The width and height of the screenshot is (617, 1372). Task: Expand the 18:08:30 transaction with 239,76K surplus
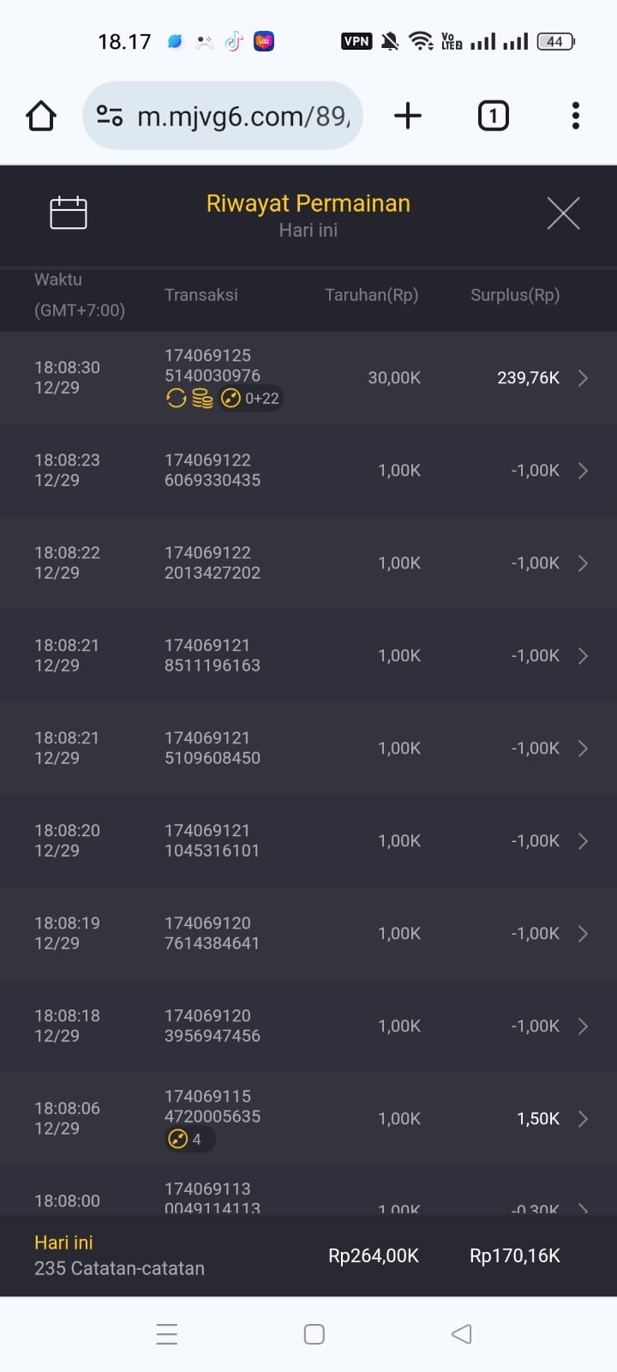click(583, 378)
